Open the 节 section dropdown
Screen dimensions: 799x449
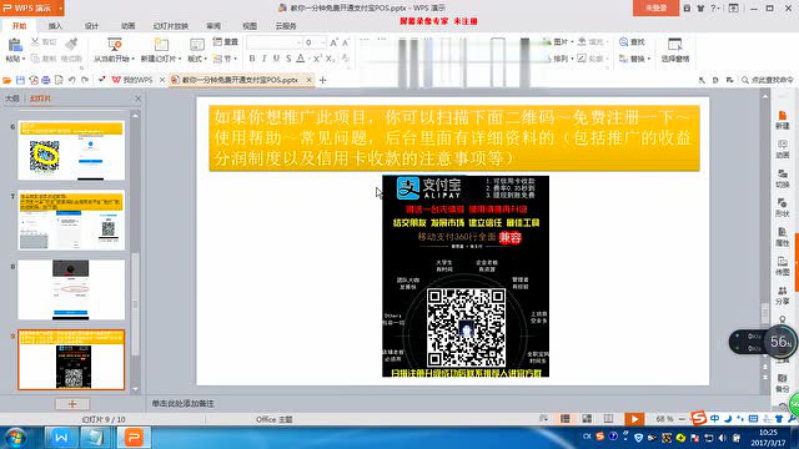(225, 59)
